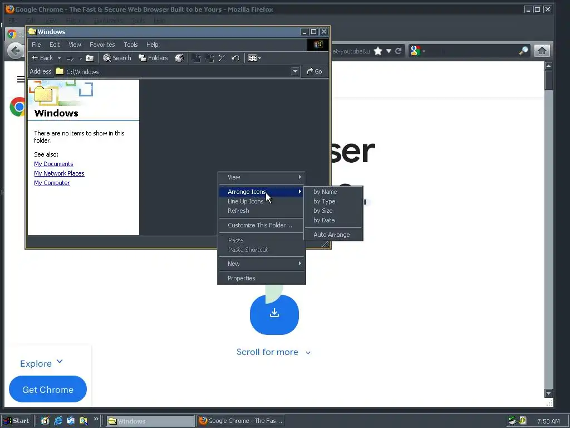Select Arrange Icons in the context menu

coord(262,192)
